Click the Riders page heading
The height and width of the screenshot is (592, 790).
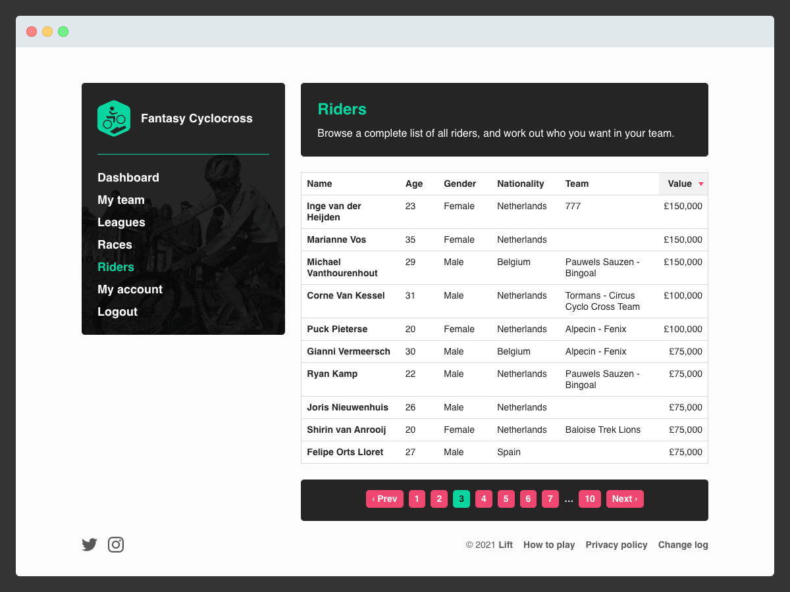[342, 109]
